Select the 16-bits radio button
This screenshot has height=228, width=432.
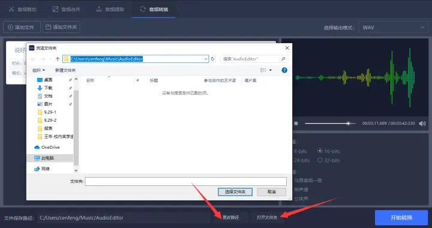pos(320,151)
